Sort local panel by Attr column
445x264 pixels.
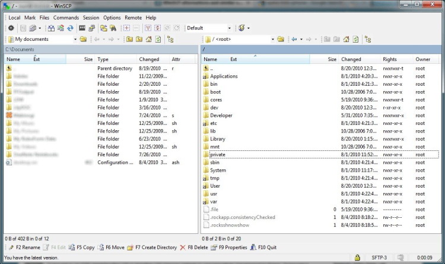[x=182, y=59]
